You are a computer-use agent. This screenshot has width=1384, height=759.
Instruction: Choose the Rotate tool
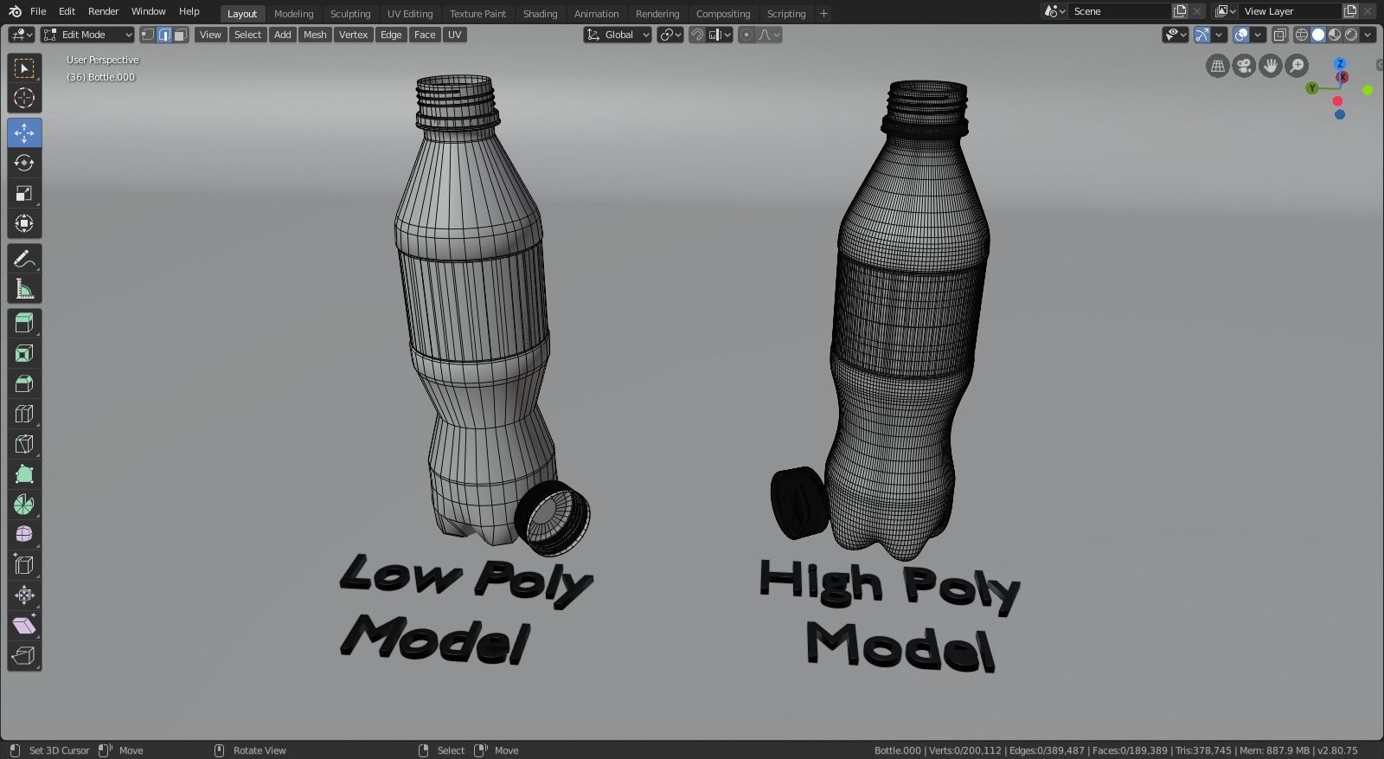24,164
